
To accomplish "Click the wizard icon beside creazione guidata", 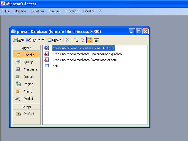I will (46, 54).
